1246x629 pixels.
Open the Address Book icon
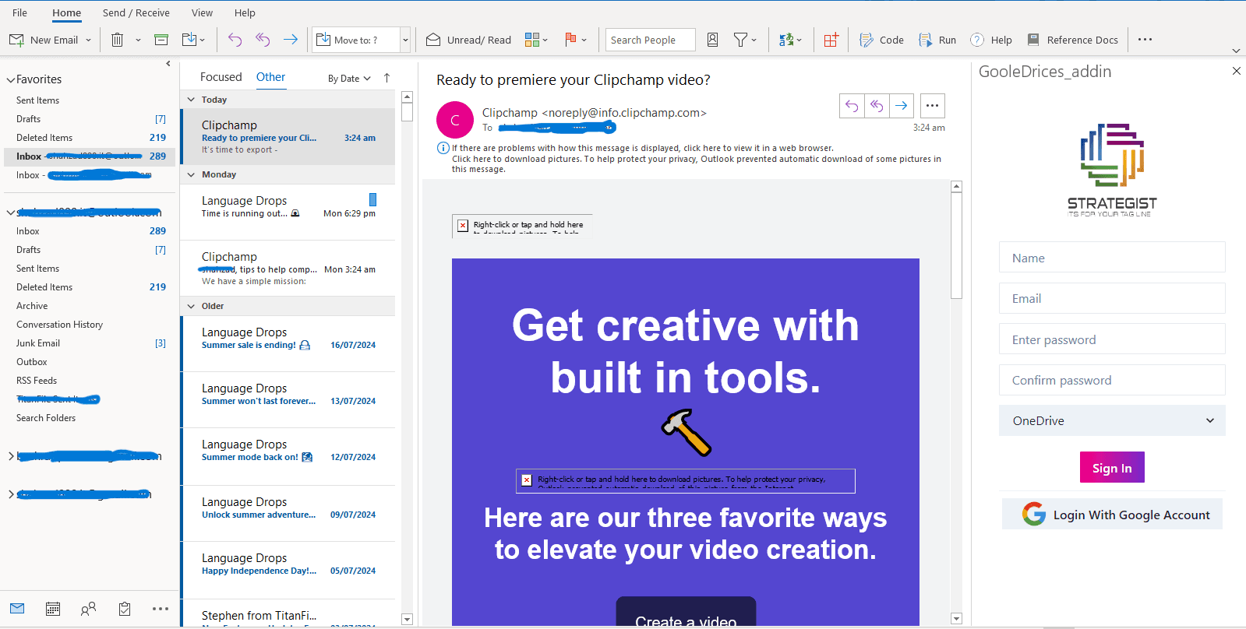pyautogui.click(x=712, y=40)
